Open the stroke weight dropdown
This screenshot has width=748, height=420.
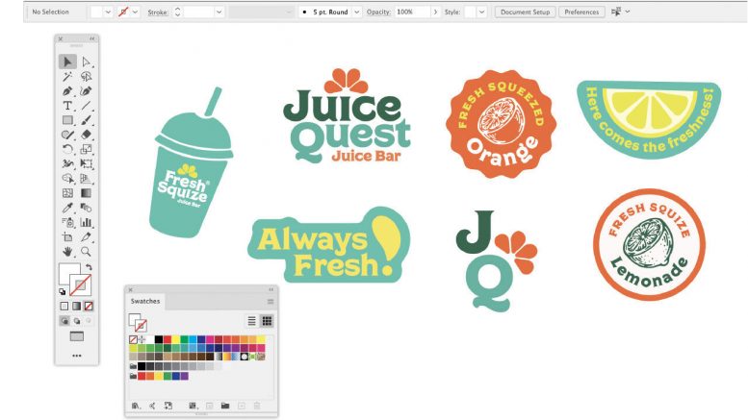(x=219, y=12)
